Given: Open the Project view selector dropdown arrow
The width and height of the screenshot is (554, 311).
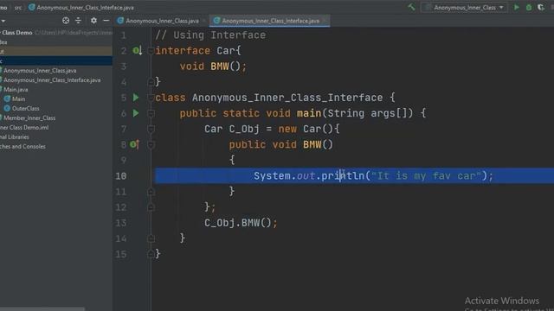Looking at the screenshot, I should tap(3, 21).
